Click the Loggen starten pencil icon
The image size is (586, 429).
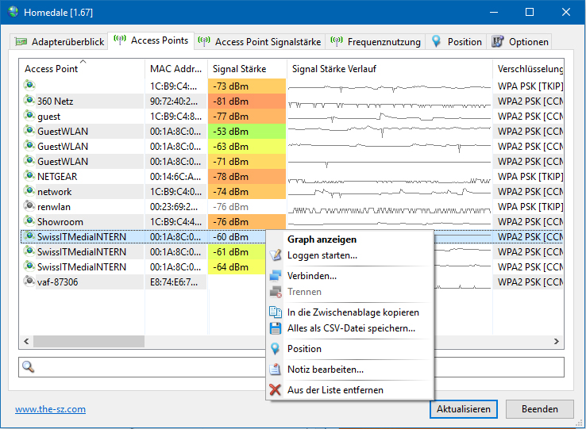tap(276, 255)
